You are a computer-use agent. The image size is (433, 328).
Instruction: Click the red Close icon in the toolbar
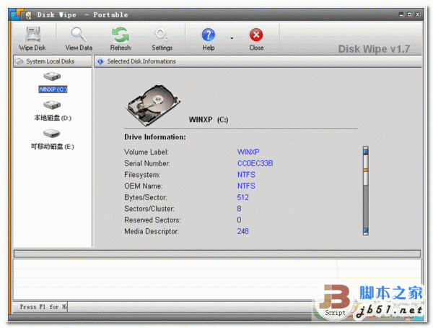pyautogui.click(x=256, y=35)
